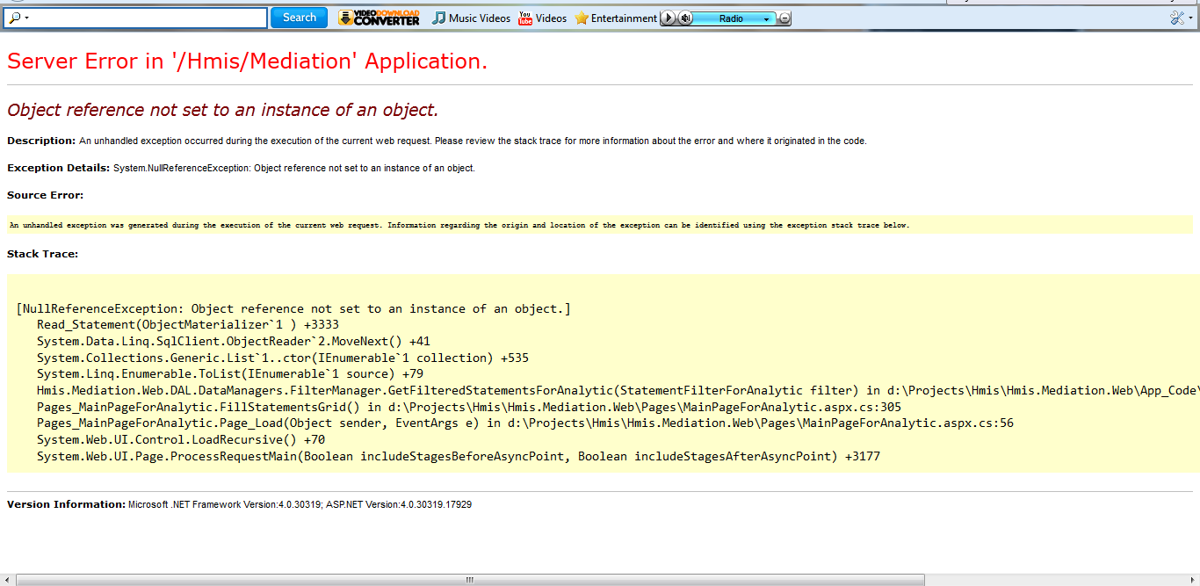Screen dimensions: 1200x586
Task: Click the blue Search button
Action: click(299, 18)
